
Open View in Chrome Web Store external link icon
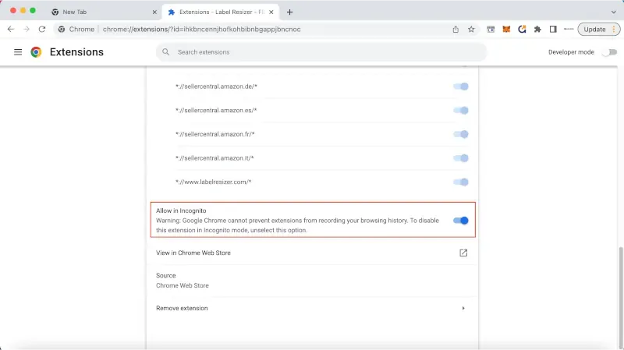(x=463, y=253)
